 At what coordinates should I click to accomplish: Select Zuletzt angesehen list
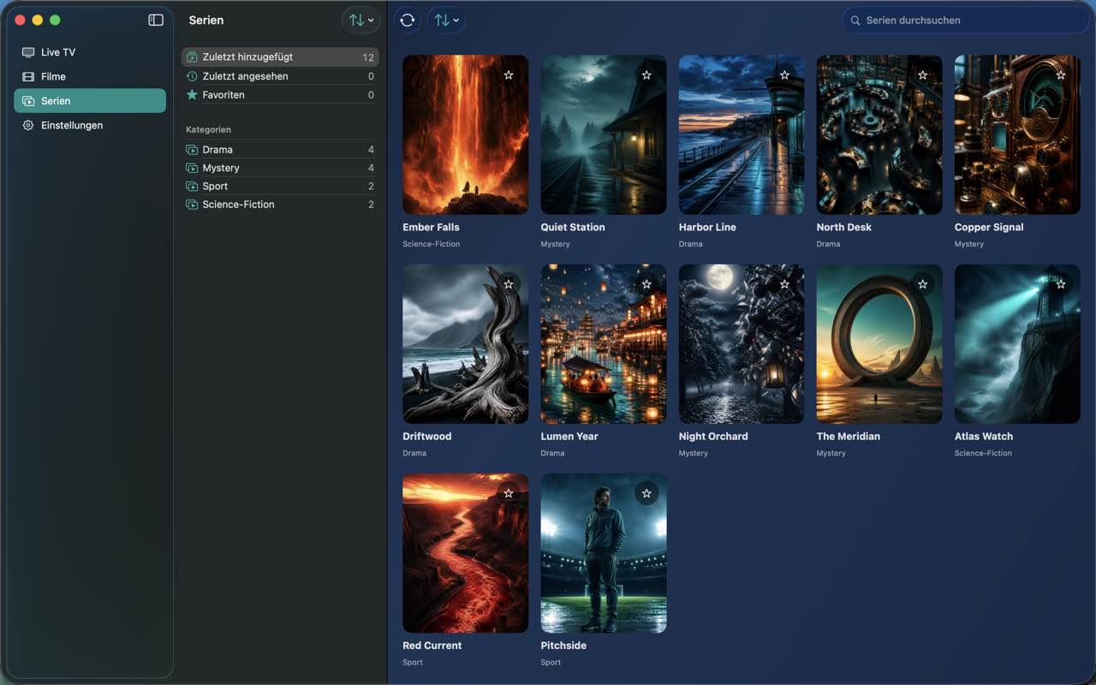point(280,76)
